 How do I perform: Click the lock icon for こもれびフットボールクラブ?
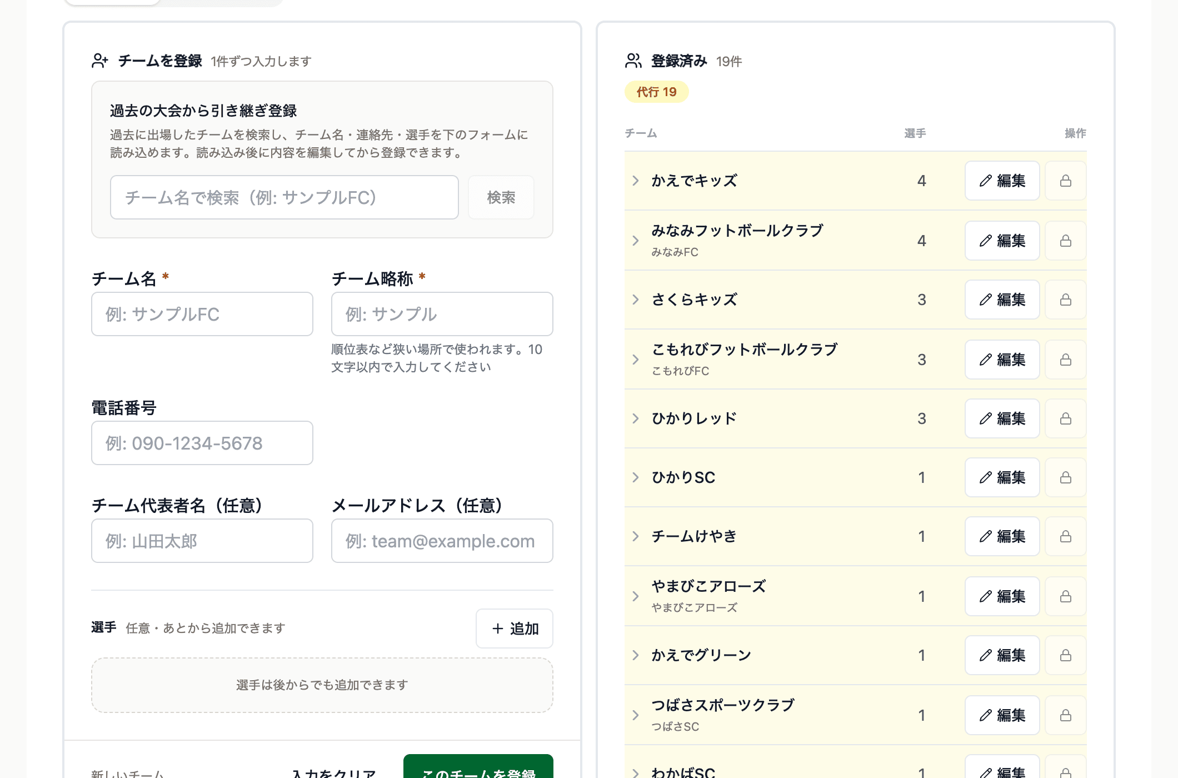pyautogui.click(x=1065, y=360)
